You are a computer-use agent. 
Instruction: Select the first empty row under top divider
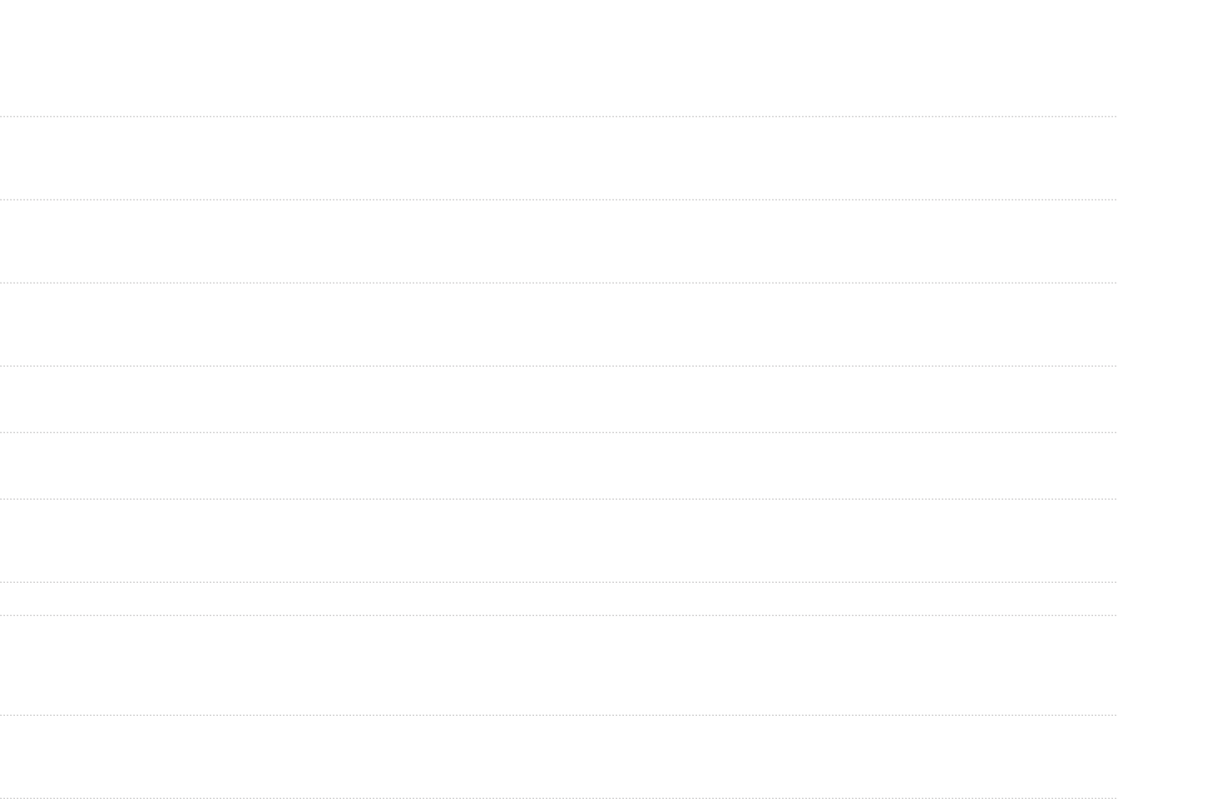(x=558, y=158)
